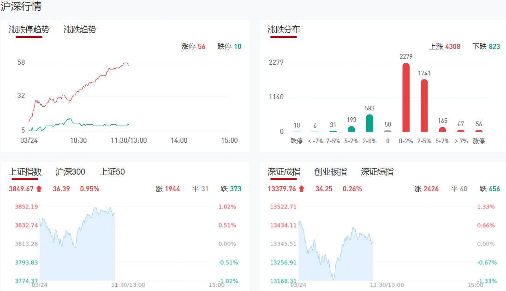506x291 pixels.
Task: Switch to the 上证50 tab
Action: click(112, 172)
